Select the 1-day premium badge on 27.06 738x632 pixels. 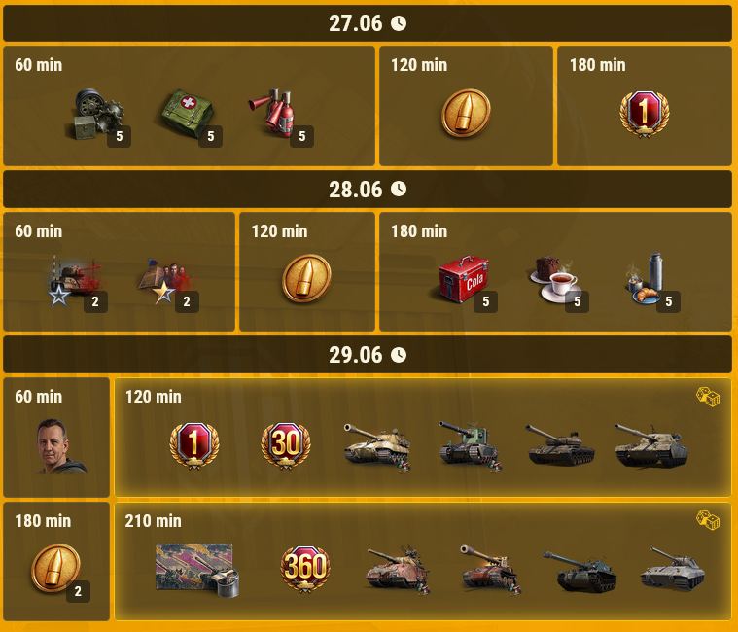645,114
